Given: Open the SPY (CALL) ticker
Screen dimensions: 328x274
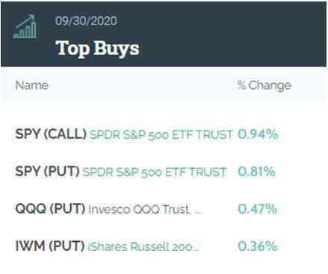Looking at the screenshot, I should click(x=51, y=134).
